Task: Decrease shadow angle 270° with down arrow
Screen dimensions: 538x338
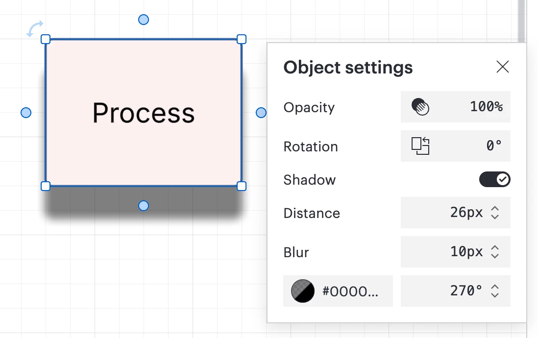Action: (495, 295)
